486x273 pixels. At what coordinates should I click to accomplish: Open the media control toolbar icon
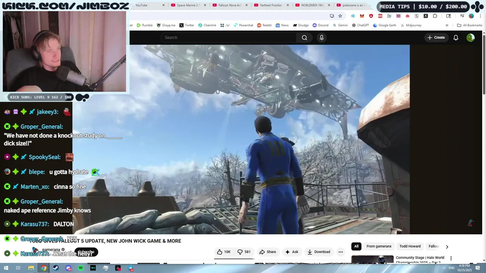coord(462,16)
